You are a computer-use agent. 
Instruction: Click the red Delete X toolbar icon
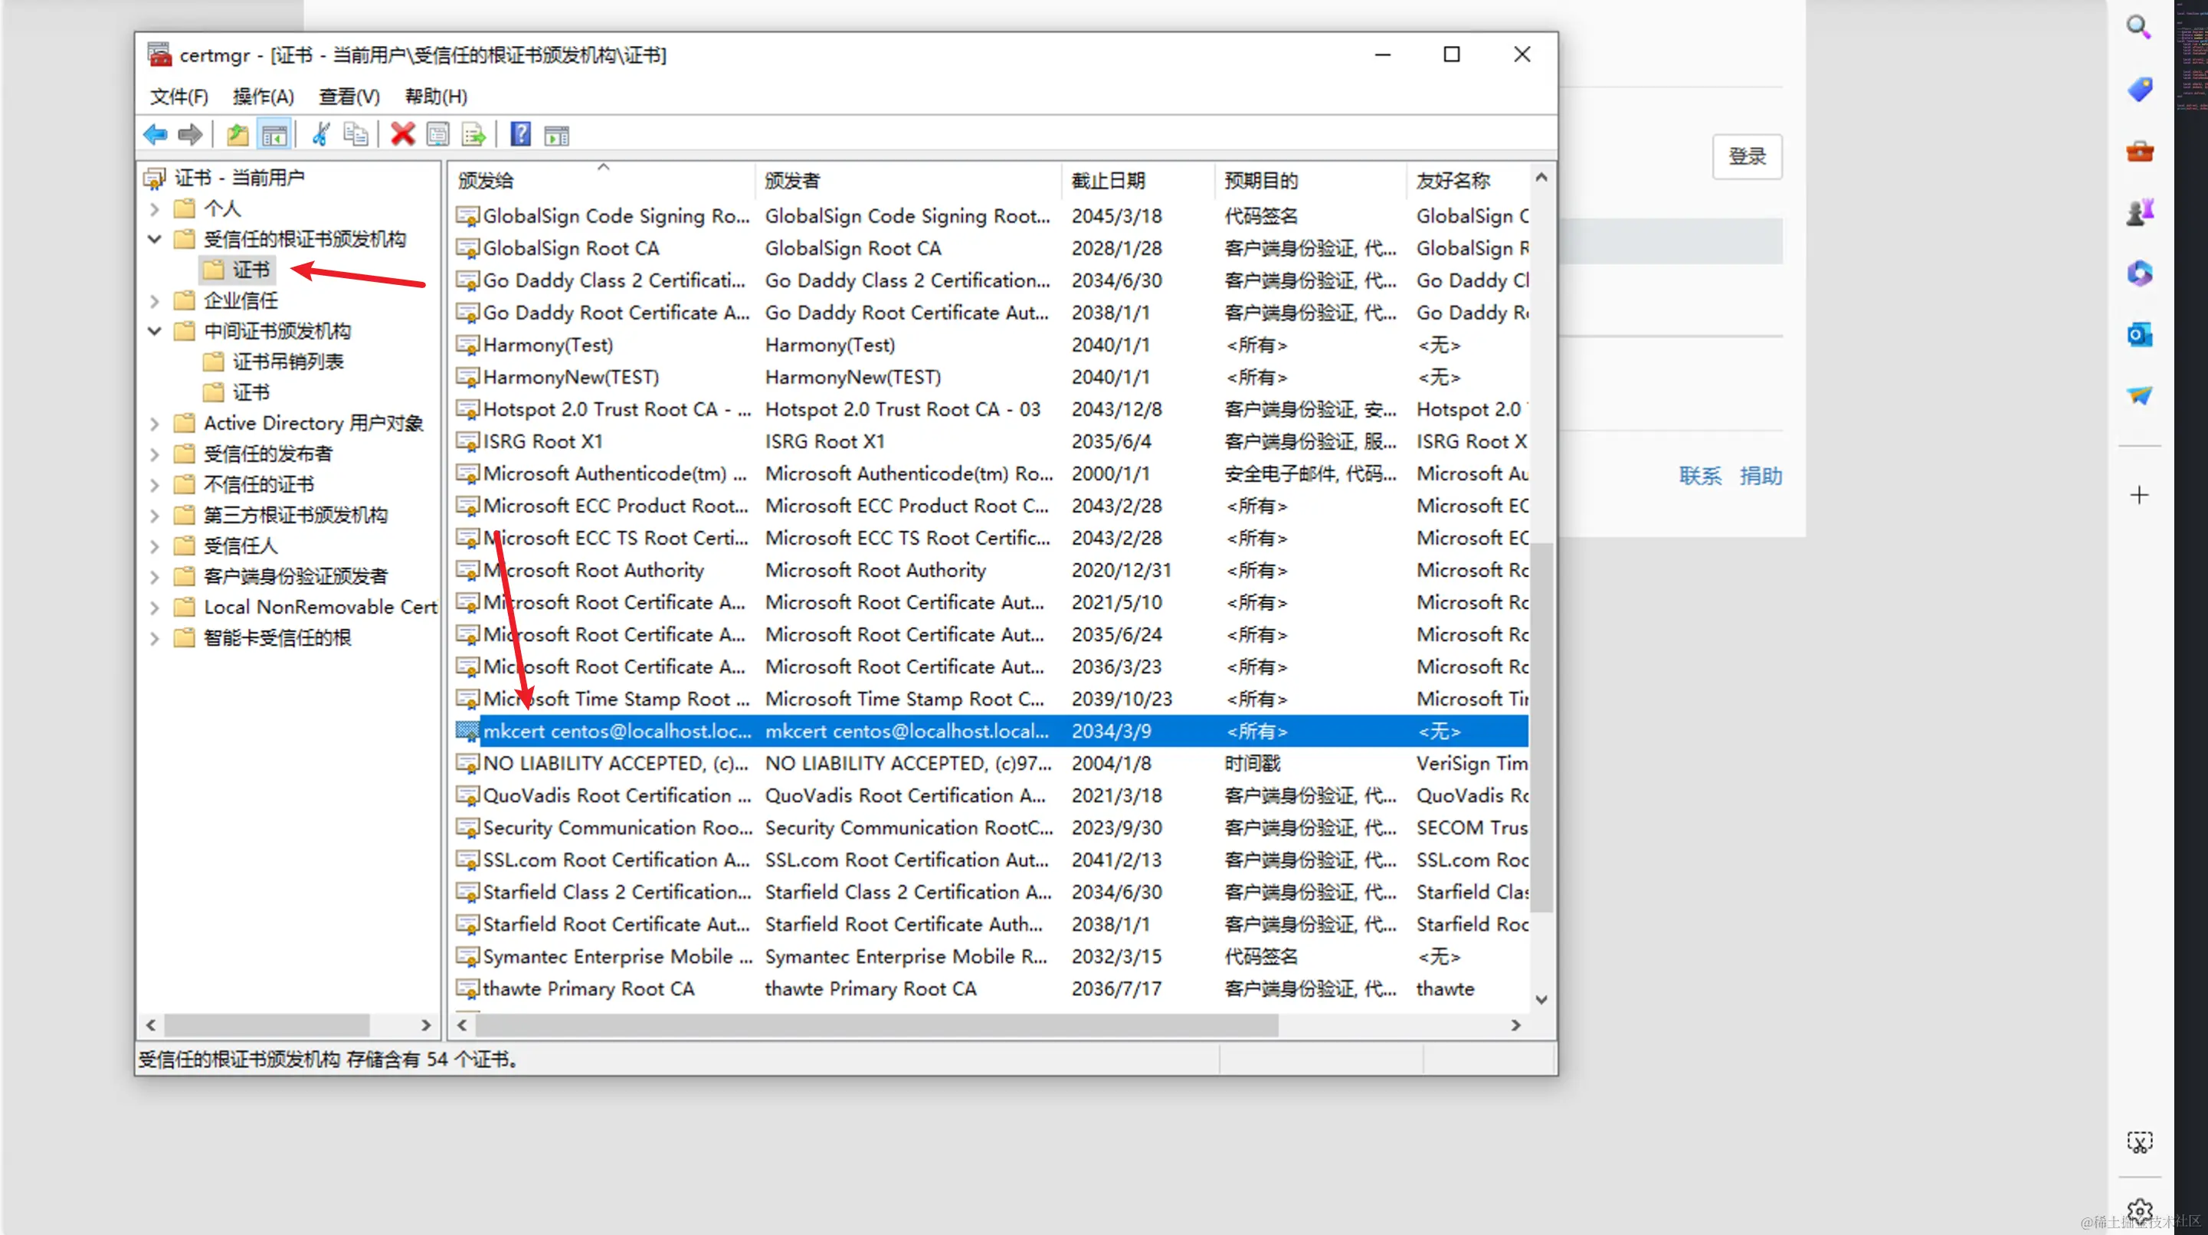click(402, 135)
